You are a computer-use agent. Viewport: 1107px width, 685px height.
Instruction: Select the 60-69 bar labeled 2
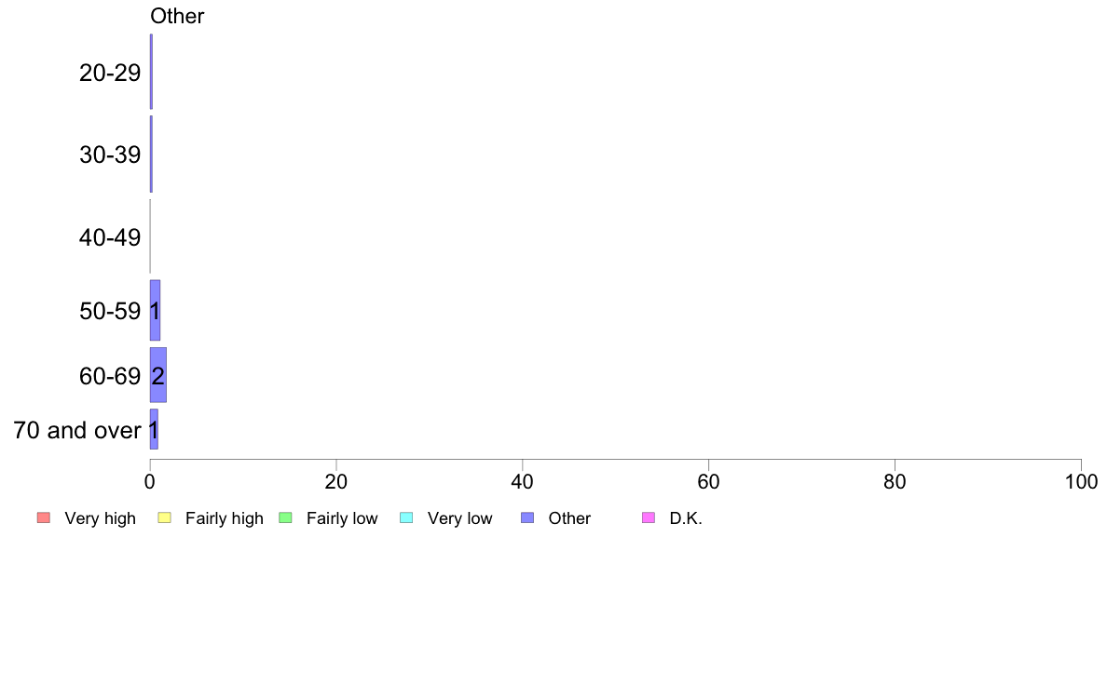pos(158,375)
